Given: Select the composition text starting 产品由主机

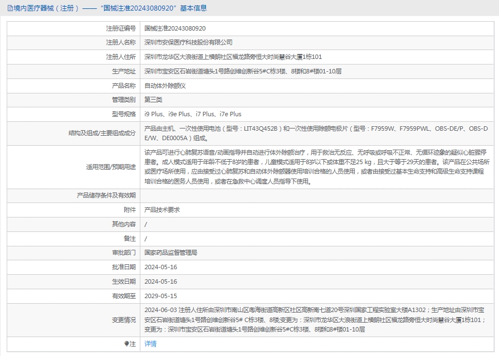Looking at the screenshot, I should 316,133.
